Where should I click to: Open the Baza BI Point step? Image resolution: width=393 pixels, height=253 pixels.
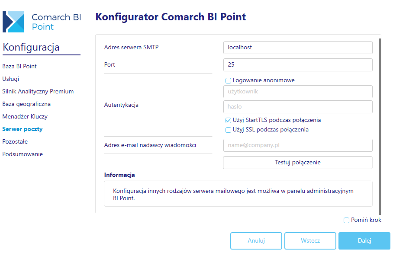click(x=19, y=66)
